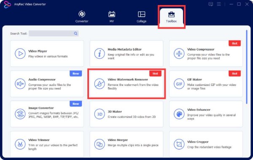Open the Video Cropper title

click(x=198, y=142)
